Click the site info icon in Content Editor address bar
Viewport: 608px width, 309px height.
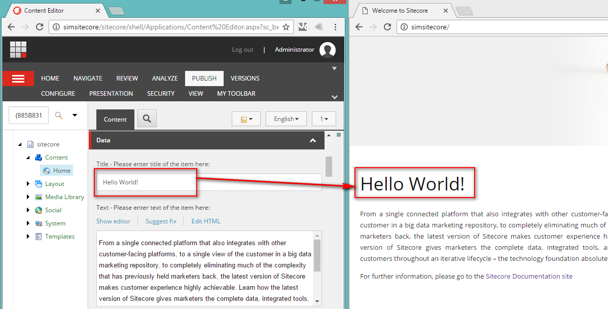56,27
